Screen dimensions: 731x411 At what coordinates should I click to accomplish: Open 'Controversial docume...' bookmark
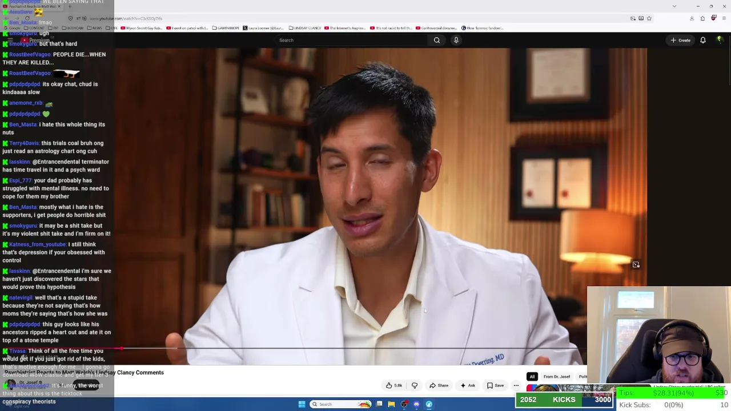pyautogui.click(x=436, y=28)
